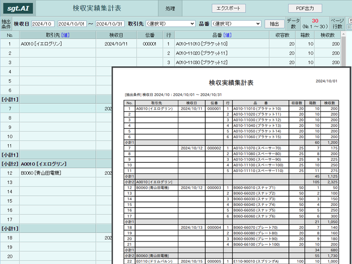The width and height of the screenshot is (352, 264).
Task: Click the PDF出力 button
Action: click(305, 8)
